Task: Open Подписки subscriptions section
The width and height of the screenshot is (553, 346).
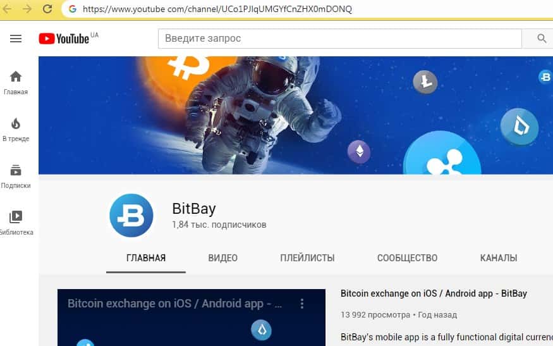Action: (16, 176)
